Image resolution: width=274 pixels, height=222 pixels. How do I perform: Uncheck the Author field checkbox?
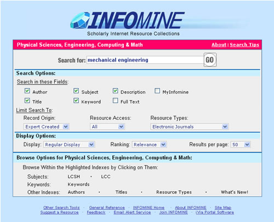[x=27, y=91]
